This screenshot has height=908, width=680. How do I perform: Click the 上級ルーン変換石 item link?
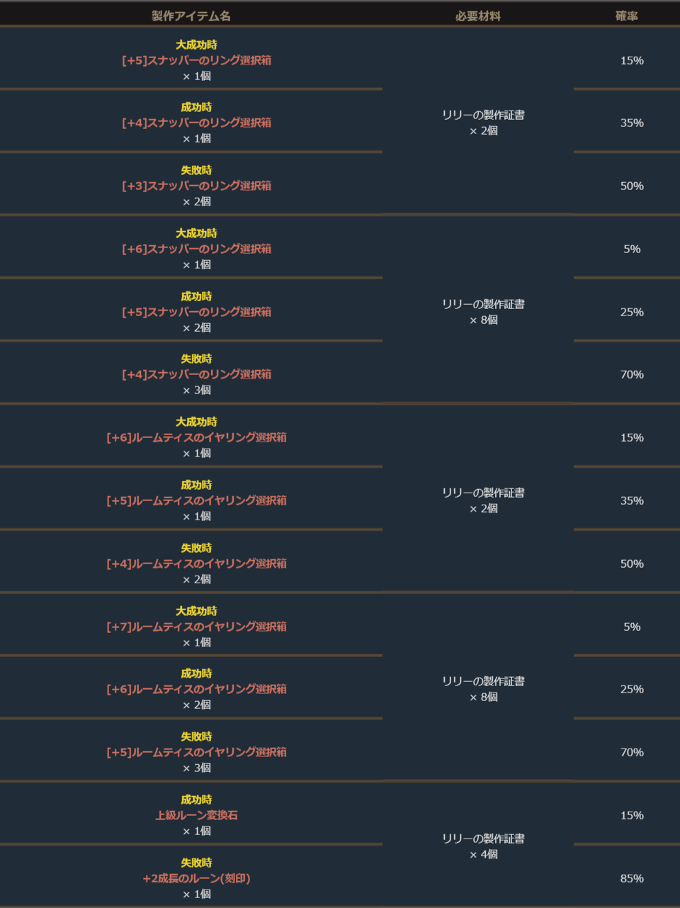click(x=196, y=815)
